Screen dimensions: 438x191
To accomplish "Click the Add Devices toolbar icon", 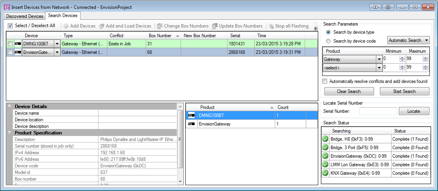I will click(x=66, y=26).
